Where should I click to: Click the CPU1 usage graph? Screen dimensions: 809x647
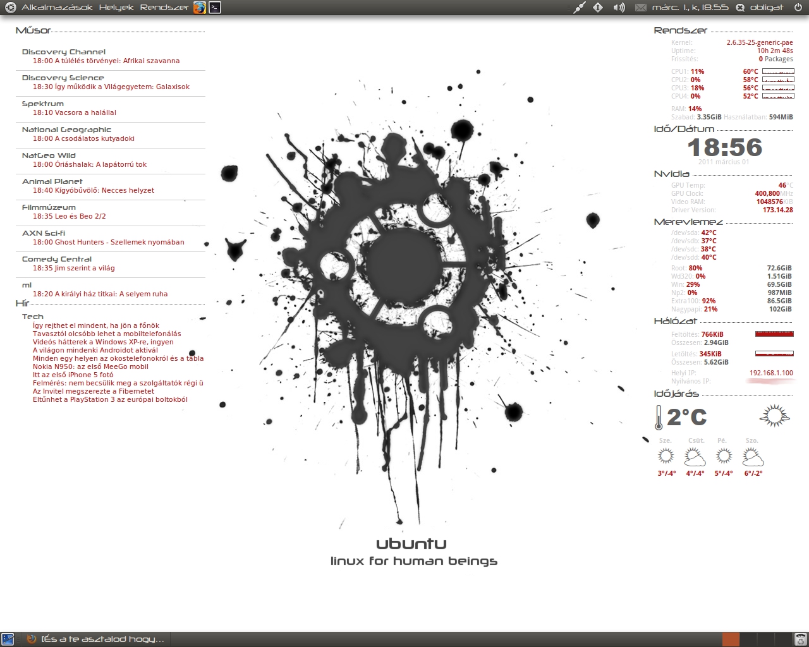[x=778, y=71]
